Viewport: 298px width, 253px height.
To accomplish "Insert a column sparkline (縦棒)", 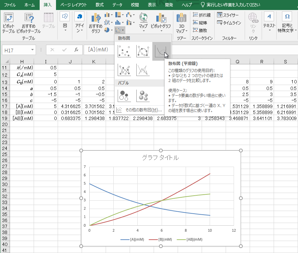I will 200,23.
